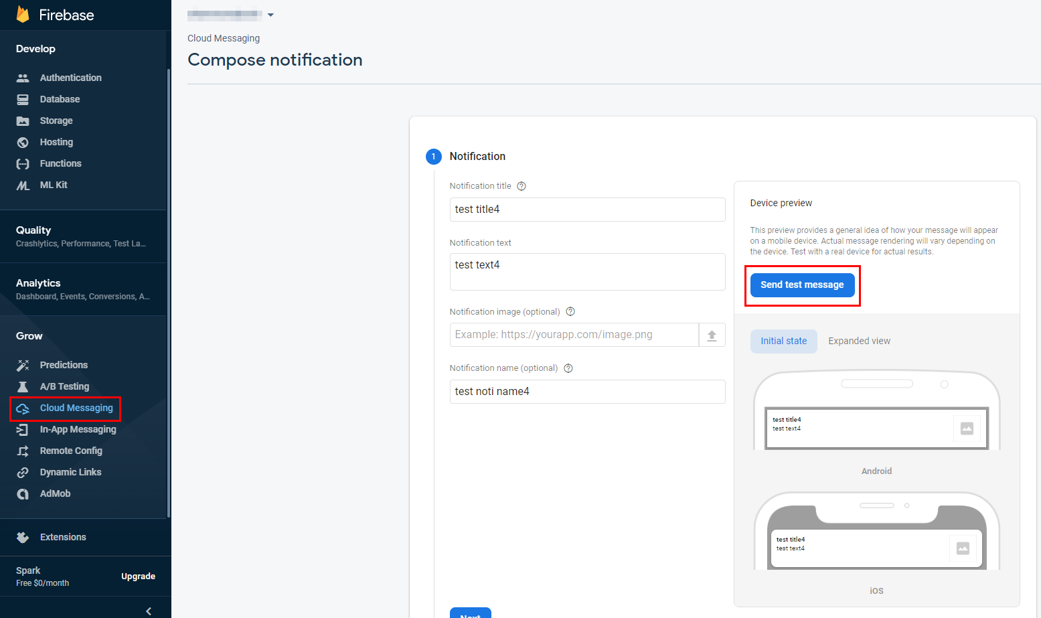Switch to Expanded view preview tab
Viewport: 1041px width, 618px height.
pyautogui.click(x=859, y=341)
